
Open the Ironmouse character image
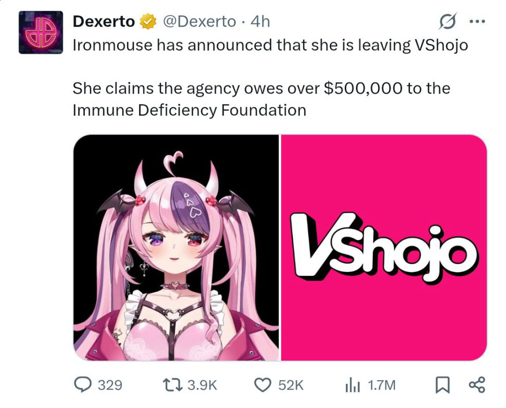pos(176,248)
